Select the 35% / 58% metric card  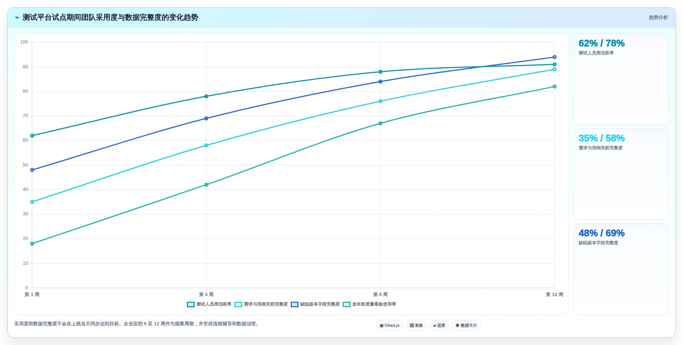(x=621, y=174)
